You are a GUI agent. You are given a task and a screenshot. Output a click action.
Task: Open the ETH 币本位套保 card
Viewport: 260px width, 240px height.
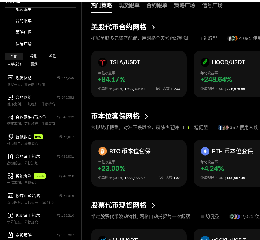tap(227, 163)
